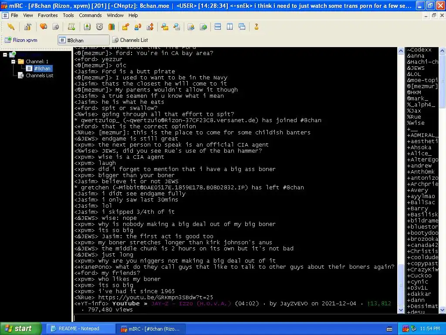Open the Window menu
The image size is (446, 335).
(115, 15)
